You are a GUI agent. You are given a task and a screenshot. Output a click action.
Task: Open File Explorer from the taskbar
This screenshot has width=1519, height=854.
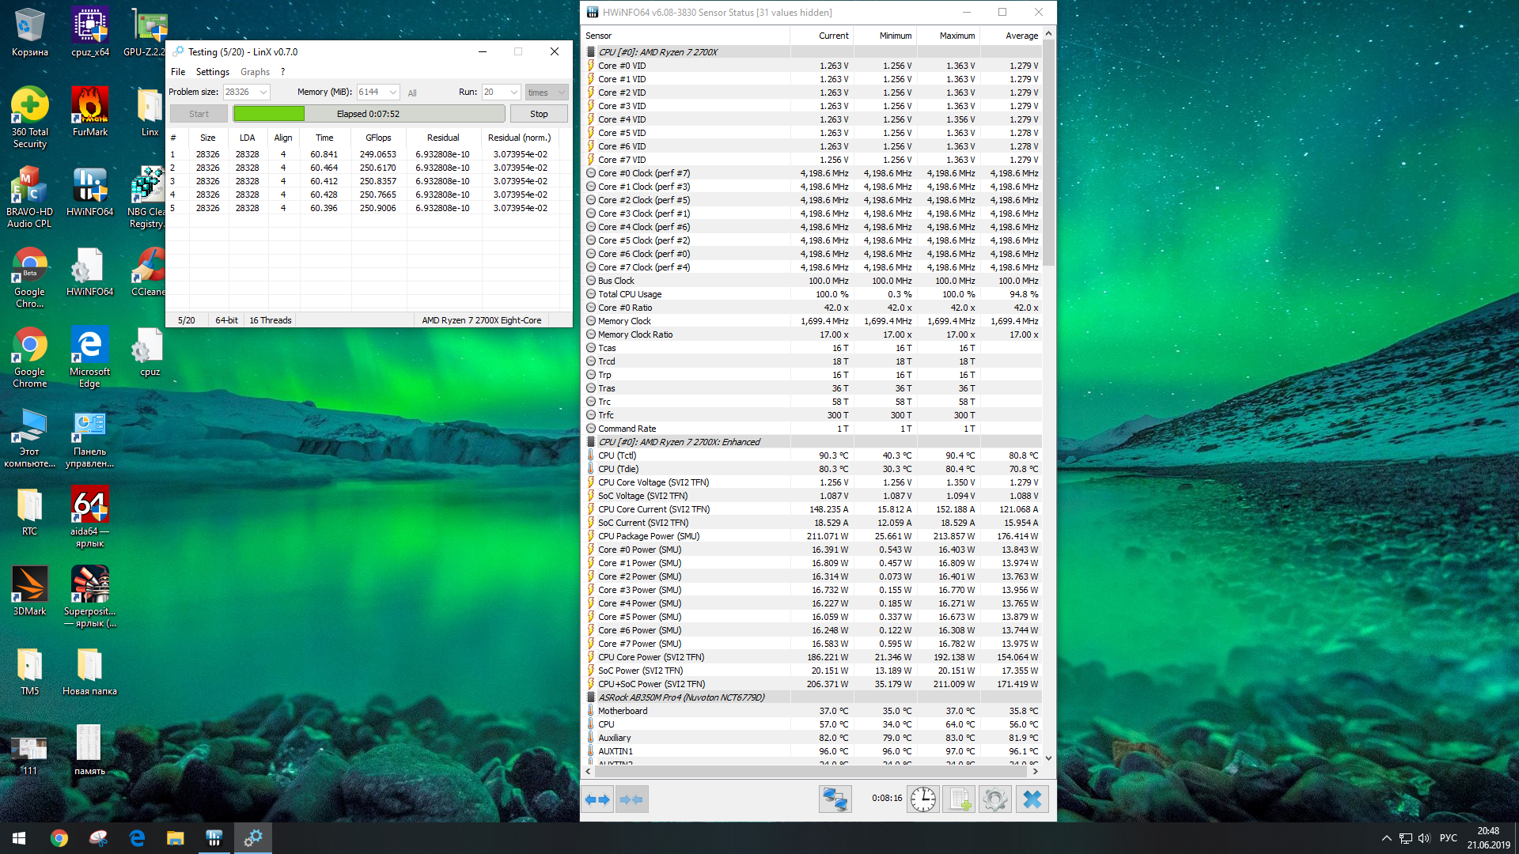pyautogui.click(x=176, y=838)
